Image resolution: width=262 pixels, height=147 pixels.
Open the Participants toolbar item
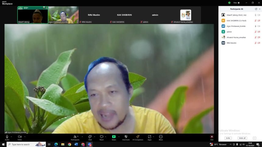click(75, 137)
